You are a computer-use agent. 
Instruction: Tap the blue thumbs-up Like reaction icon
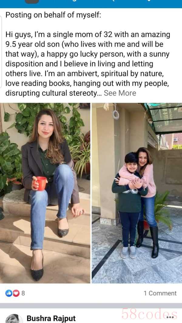[8, 293]
